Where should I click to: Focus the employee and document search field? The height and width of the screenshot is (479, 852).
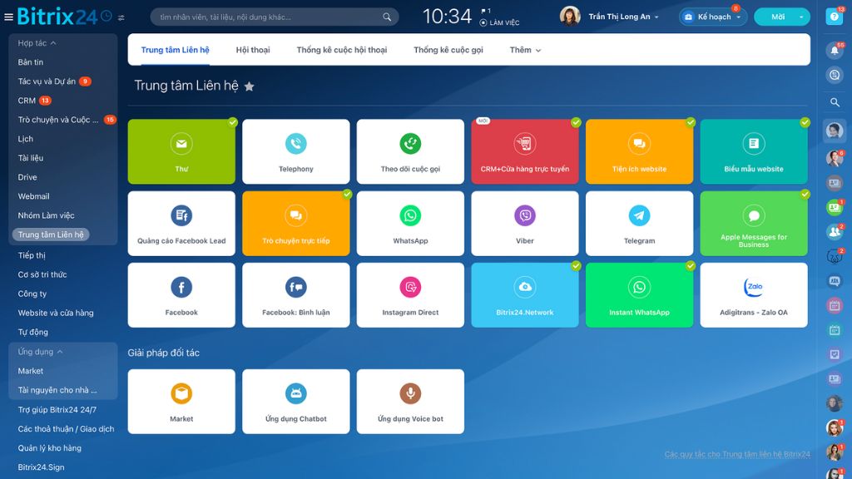tap(275, 17)
